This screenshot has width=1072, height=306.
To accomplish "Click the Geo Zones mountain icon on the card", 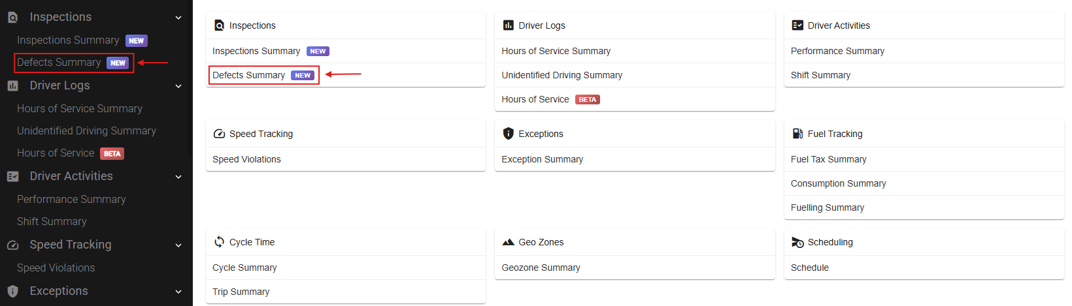I will coord(508,242).
